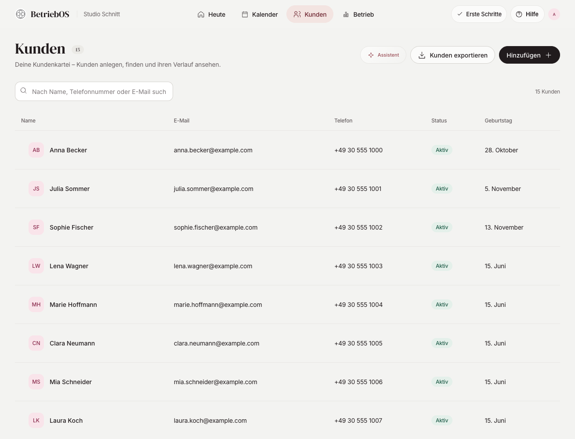Click the BetriebOS logo icon
The image size is (575, 439).
tap(21, 14)
